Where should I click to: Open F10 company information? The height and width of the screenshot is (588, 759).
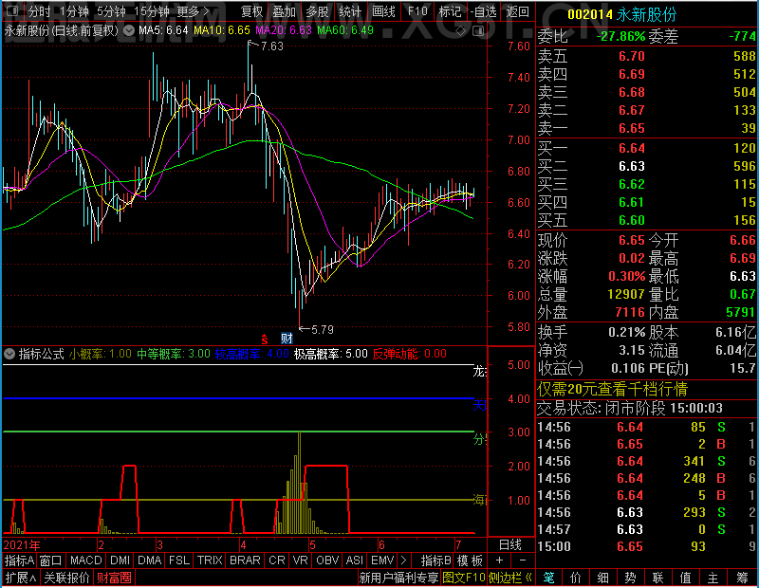[417, 11]
